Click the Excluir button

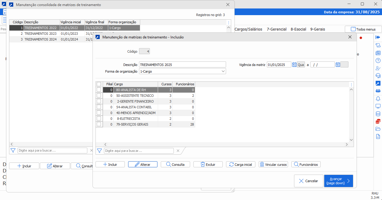tap(208, 164)
